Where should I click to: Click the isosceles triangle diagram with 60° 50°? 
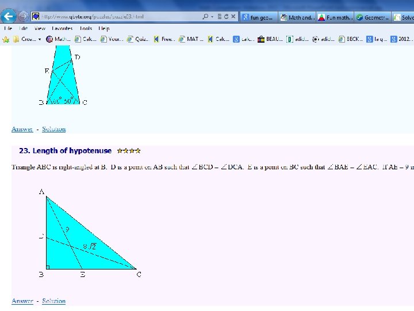pyautogui.click(x=63, y=75)
